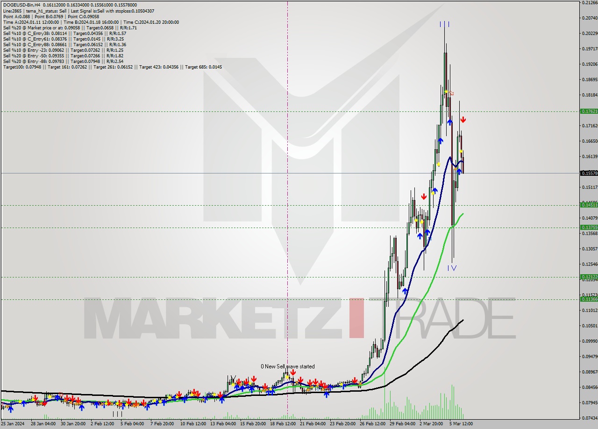Viewport: 598px width, 429px height.
Task: Click the '0 New Sell wave started' chart label
Action: click(288, 367)
